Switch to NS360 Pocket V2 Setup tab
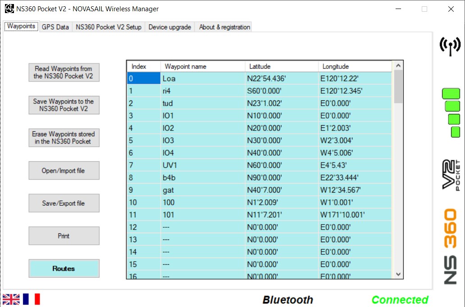 [x=109, y=27]
